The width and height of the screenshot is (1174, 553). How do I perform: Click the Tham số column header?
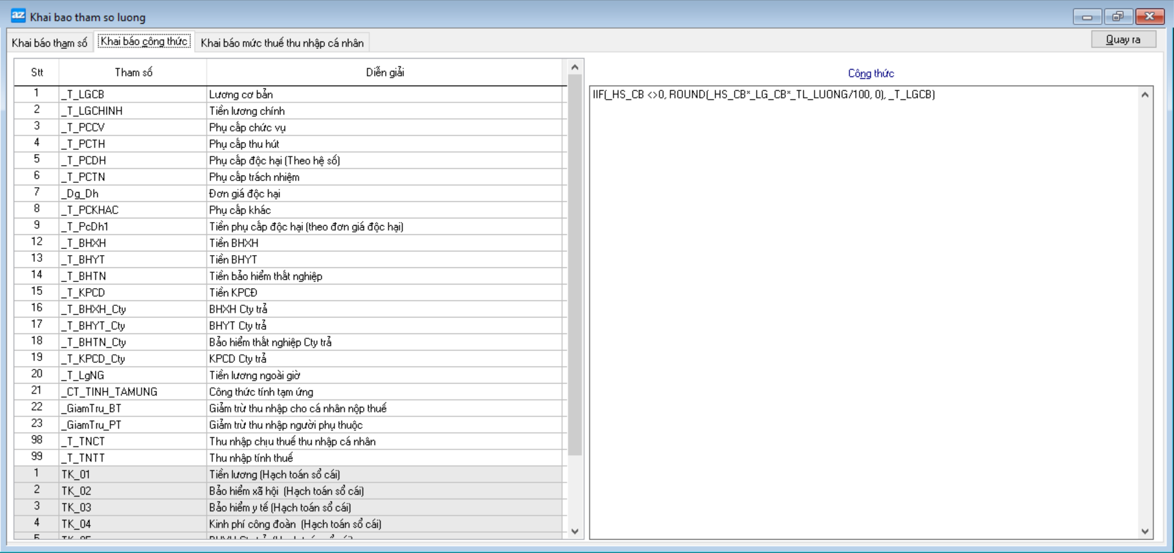133,72
